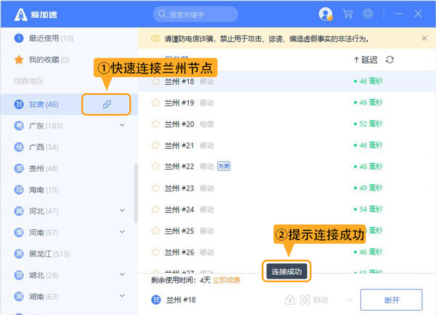Open the user account avatar

(326, 14)
